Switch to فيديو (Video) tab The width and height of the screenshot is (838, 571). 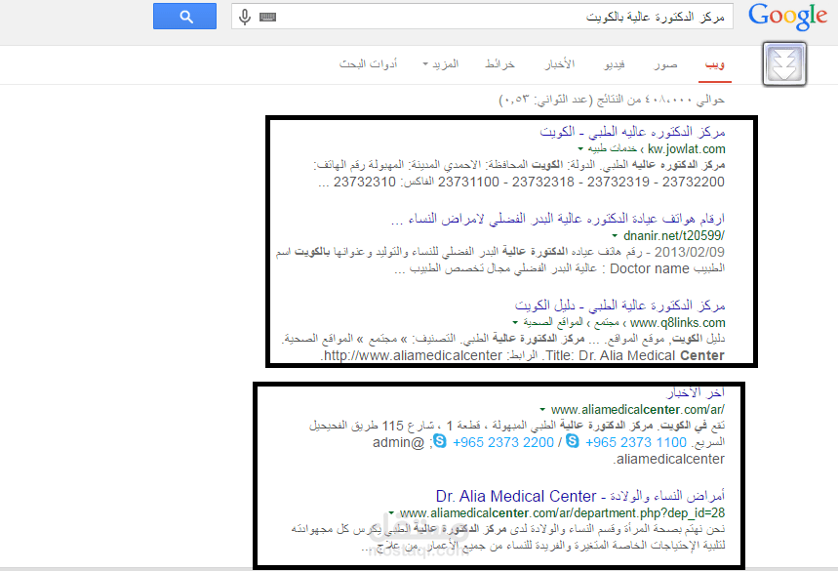coord(615,64)
